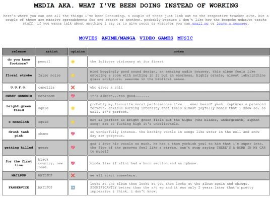Click the 'email me' link
This screenshot has height=204, width=272.
(x=199, y=23)
